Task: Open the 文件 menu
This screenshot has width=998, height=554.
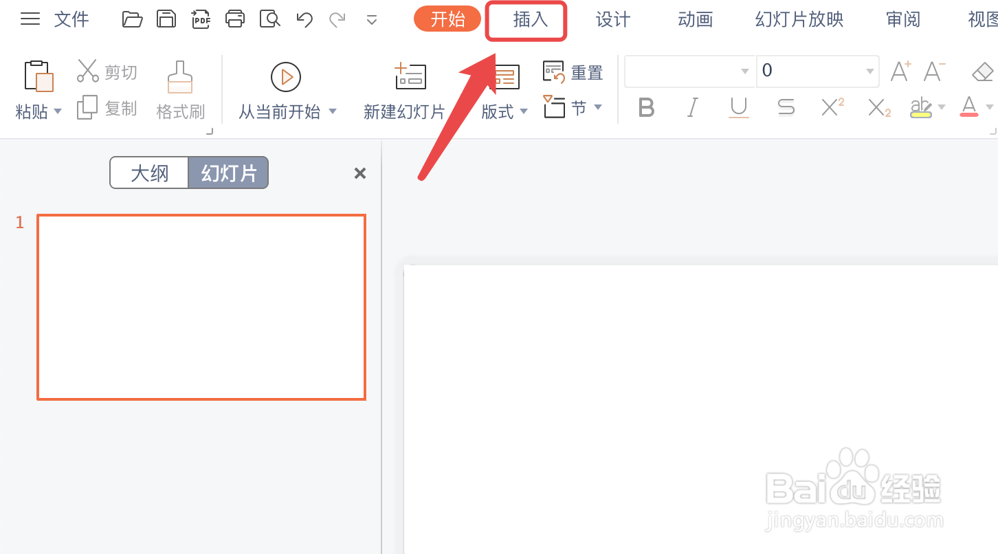Action: 71,19
